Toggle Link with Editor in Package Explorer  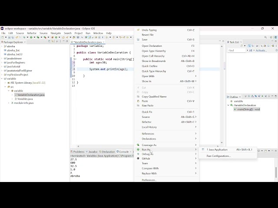(53, 41)
